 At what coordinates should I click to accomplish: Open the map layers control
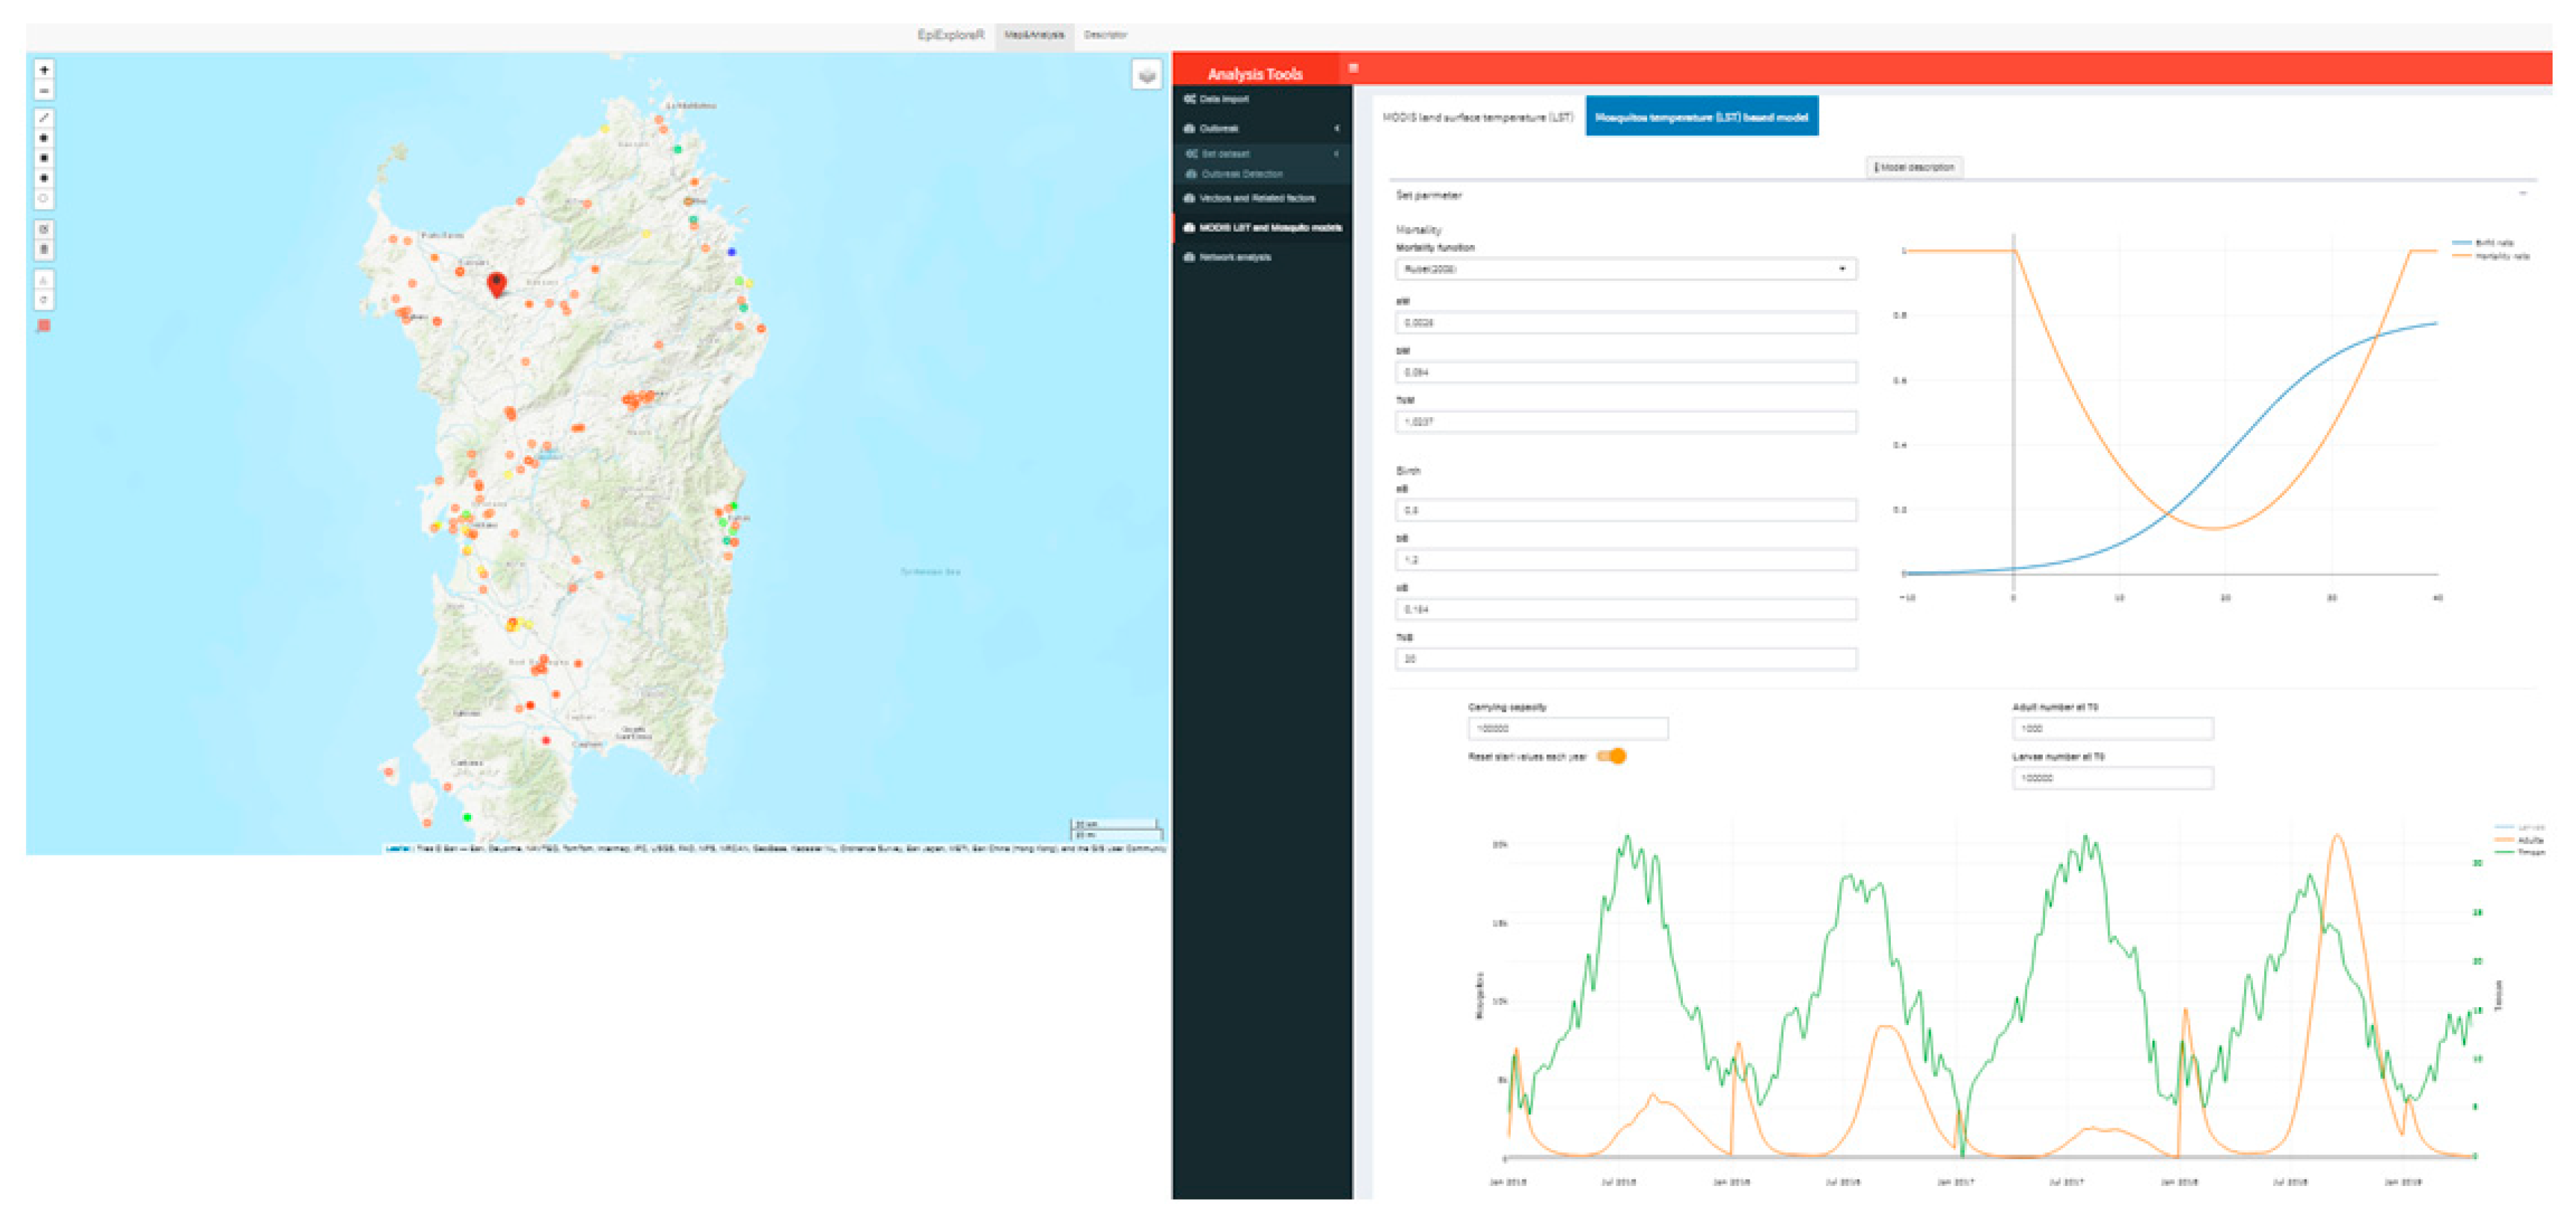(x=1146, y=75)
